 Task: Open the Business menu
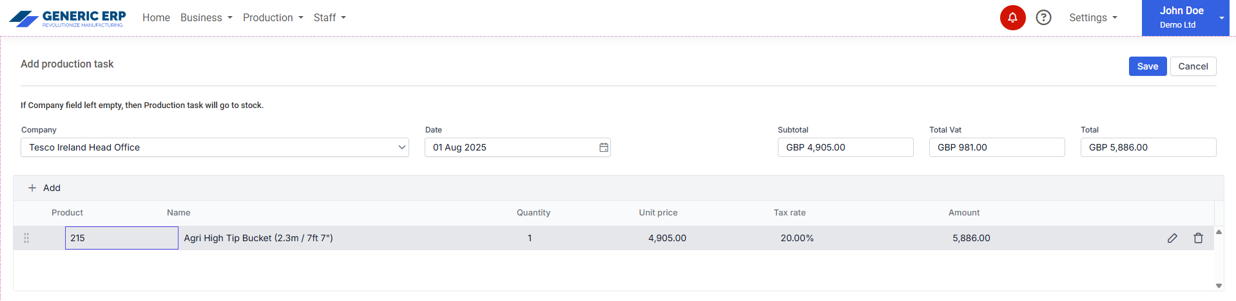click(x=206, y=18)
